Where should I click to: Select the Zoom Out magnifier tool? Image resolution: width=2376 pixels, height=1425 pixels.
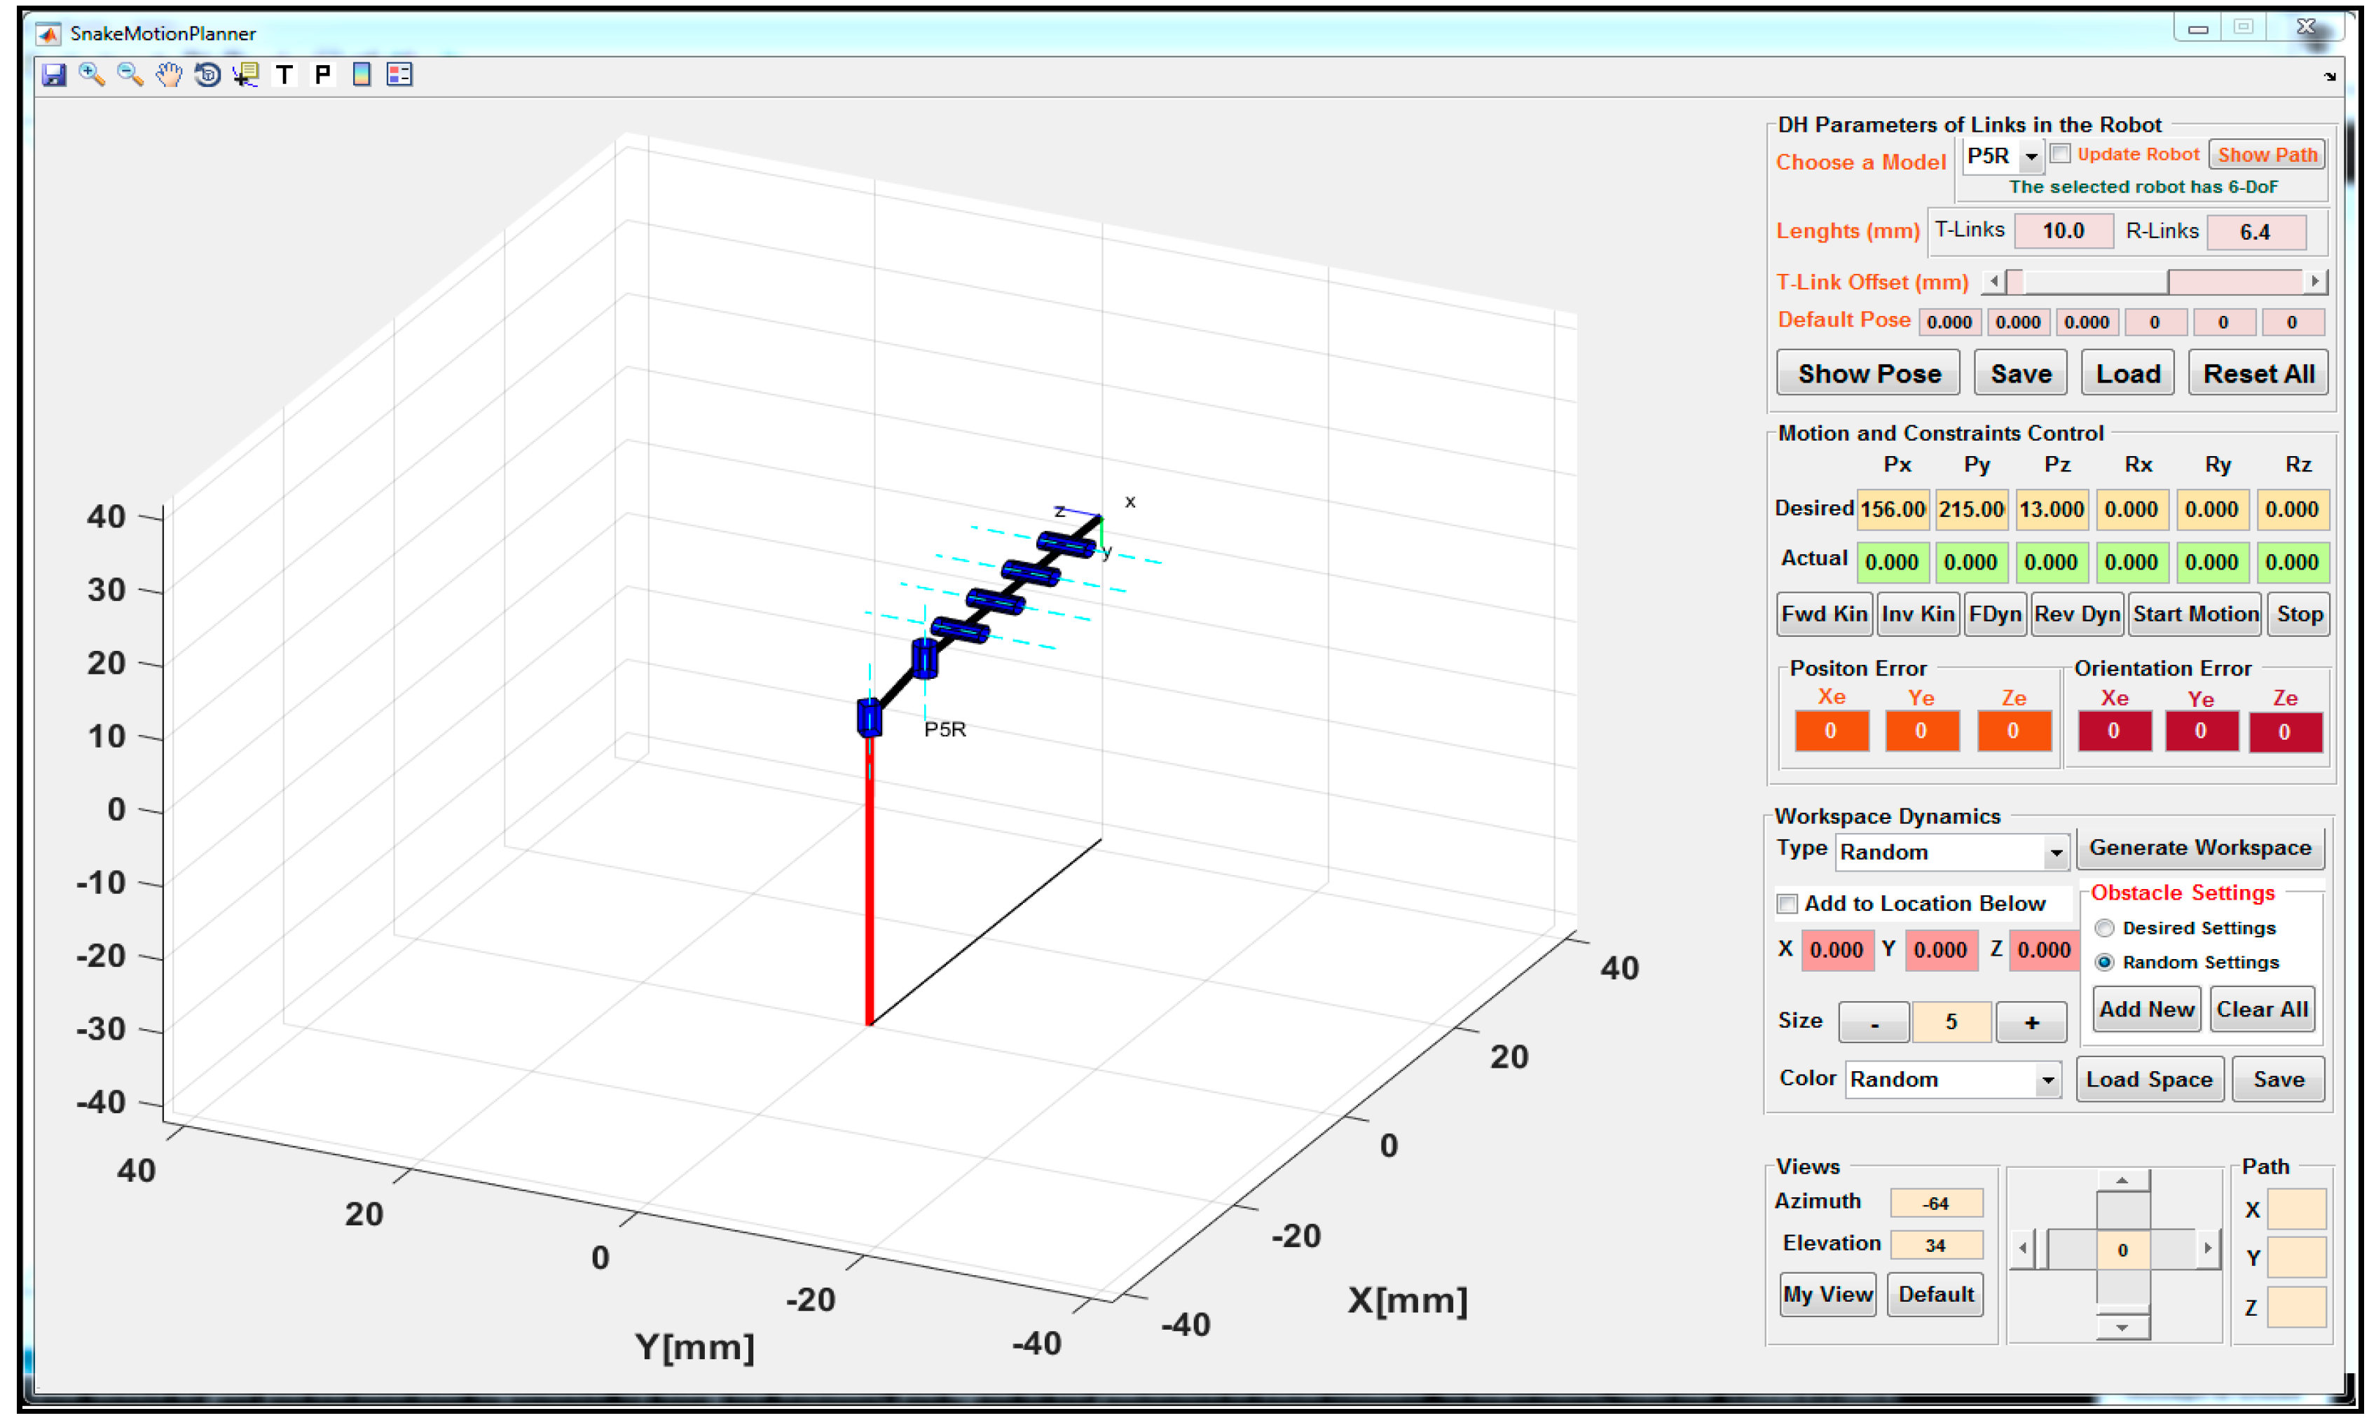click(130, 75)
